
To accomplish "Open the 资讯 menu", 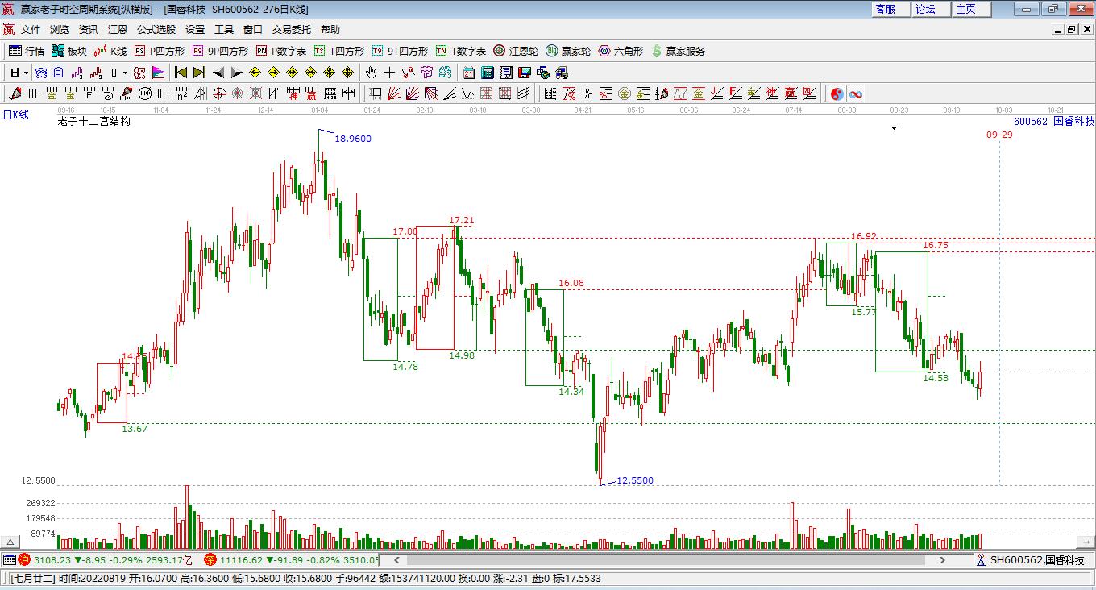I will 89,29.
